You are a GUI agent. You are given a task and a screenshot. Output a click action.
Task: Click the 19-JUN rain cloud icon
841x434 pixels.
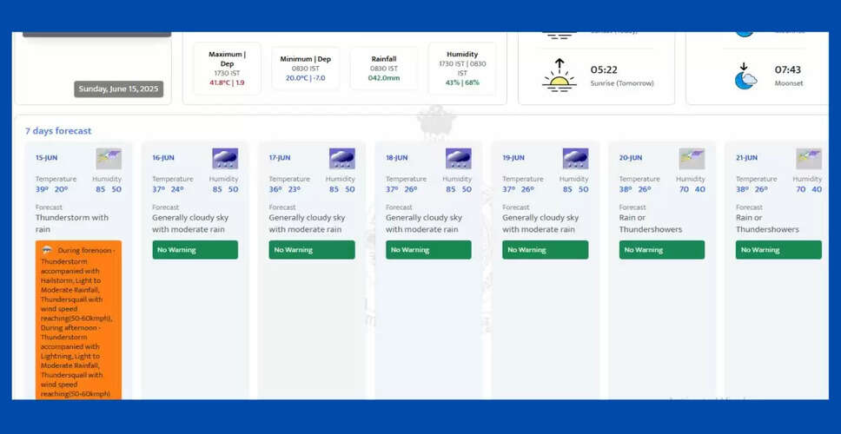(575, 159)
